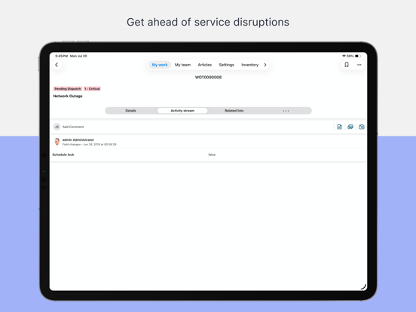
Task: Open the My team tab
Action: pyautogui.click(x=182, y=65)
